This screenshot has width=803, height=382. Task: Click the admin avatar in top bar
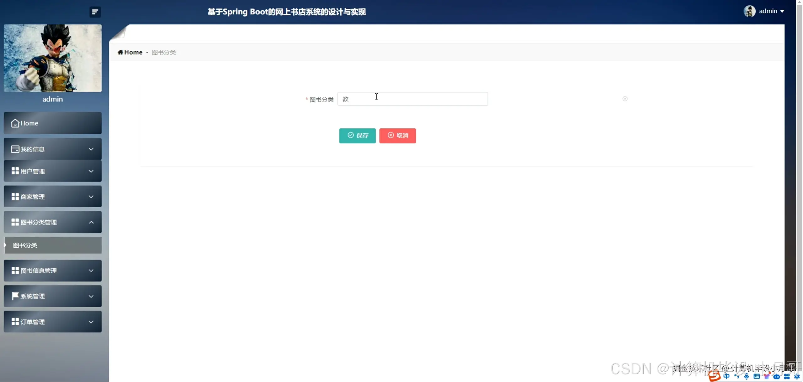click(x=749, y=11)
